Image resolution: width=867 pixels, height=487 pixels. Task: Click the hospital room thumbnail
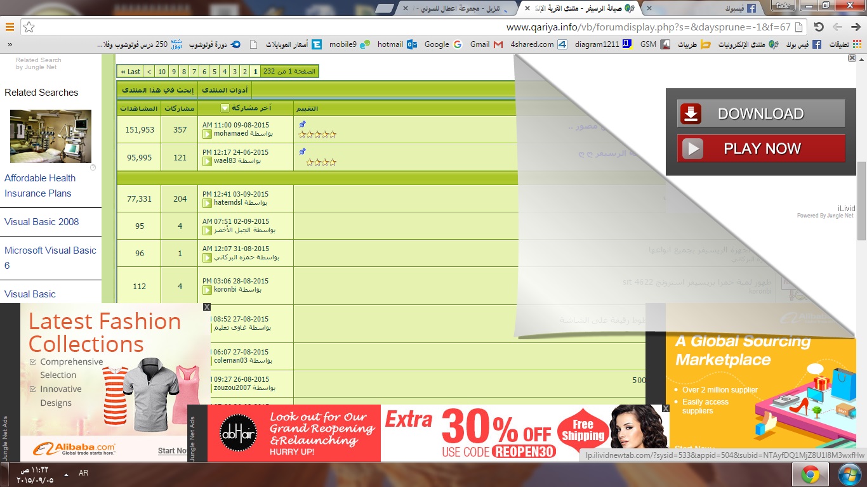coord(51,136)
